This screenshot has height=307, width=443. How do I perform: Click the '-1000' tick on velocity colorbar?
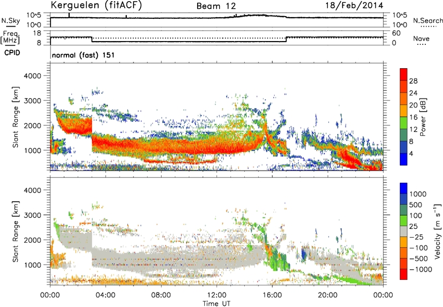(420, 269)
